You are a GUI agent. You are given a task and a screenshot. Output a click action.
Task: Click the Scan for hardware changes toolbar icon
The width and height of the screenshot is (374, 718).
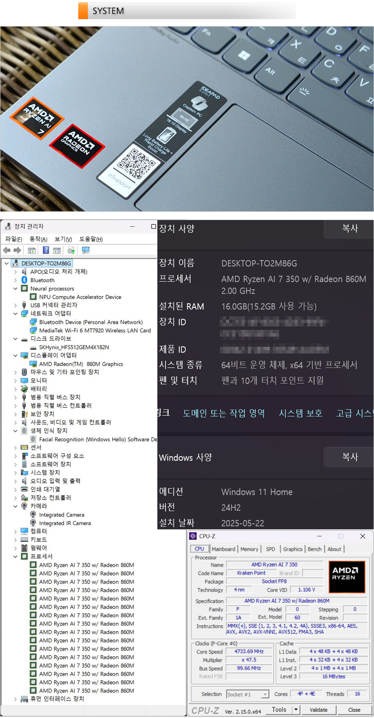86,250
